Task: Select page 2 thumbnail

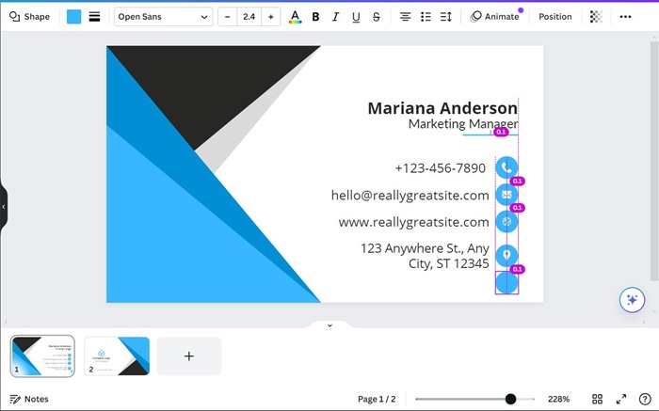Action: tap(117, 356)
